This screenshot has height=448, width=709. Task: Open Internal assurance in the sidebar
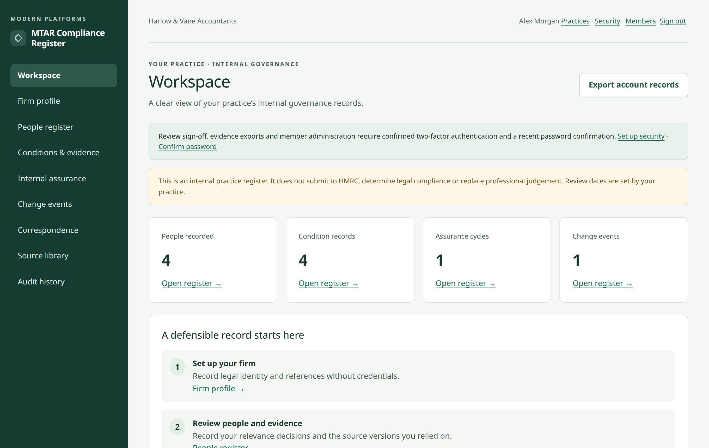coord(64,178)
